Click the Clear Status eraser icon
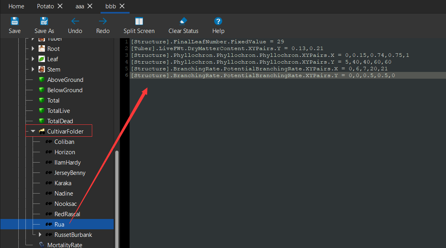 [x=183, y=21]
